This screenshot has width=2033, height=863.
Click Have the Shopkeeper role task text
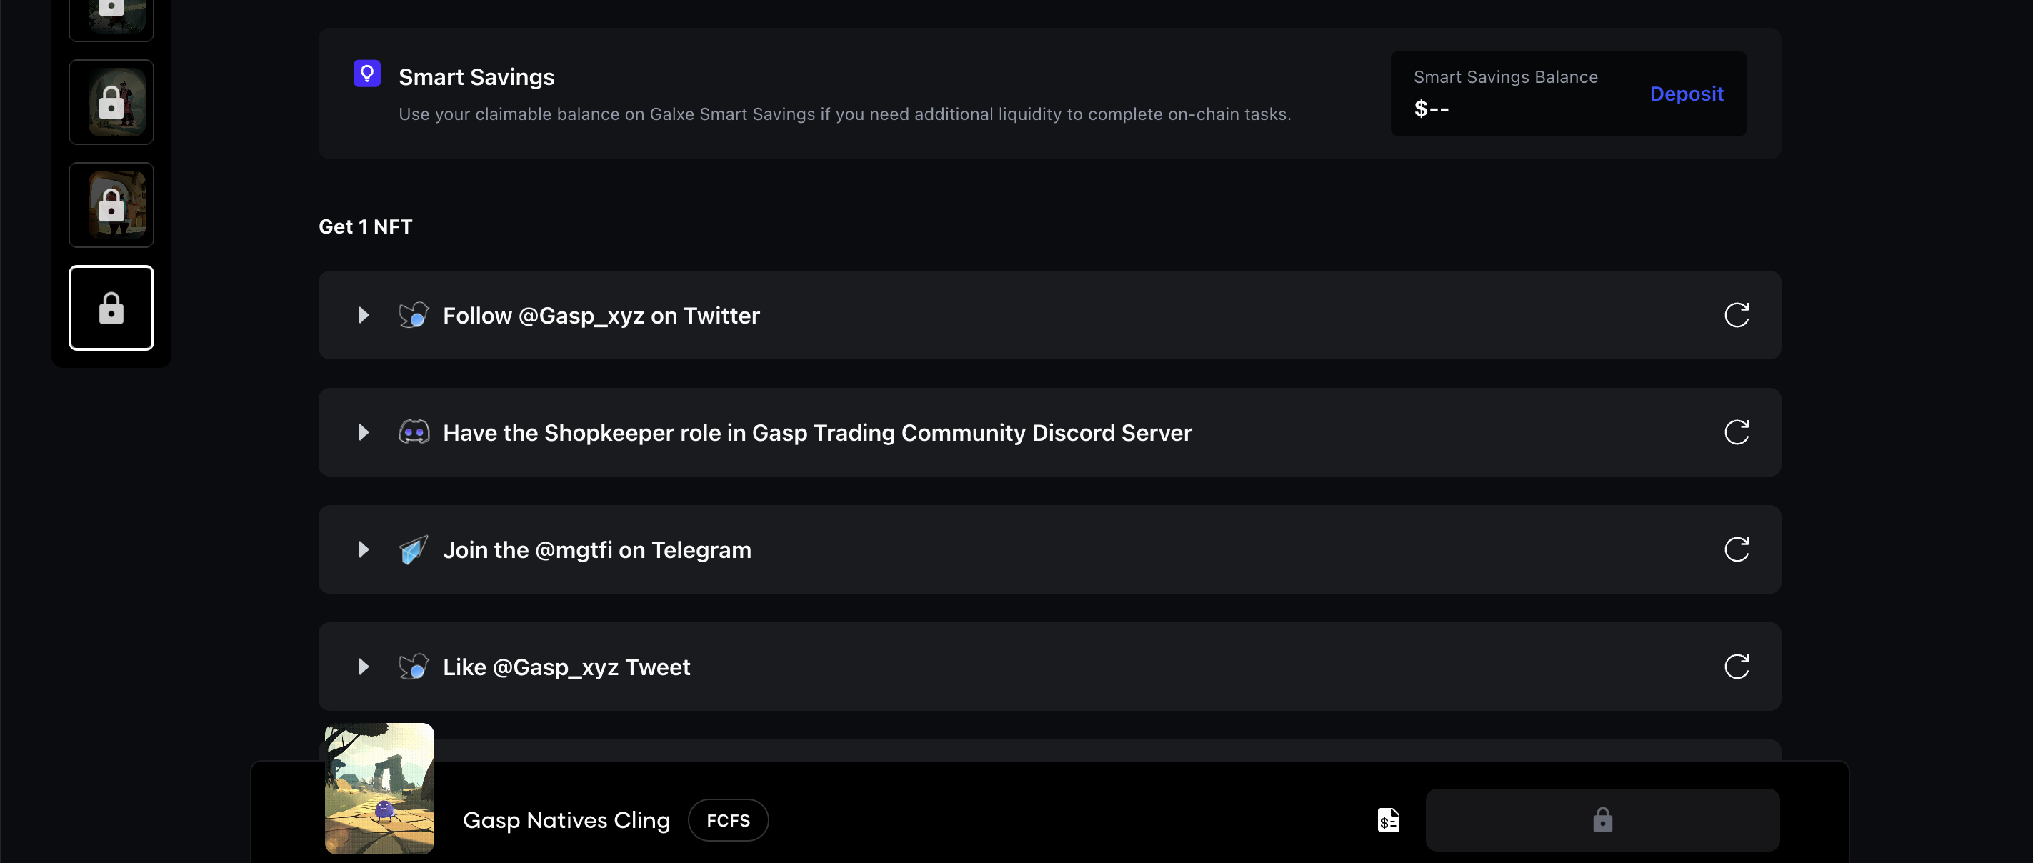(x=816, y=432)
